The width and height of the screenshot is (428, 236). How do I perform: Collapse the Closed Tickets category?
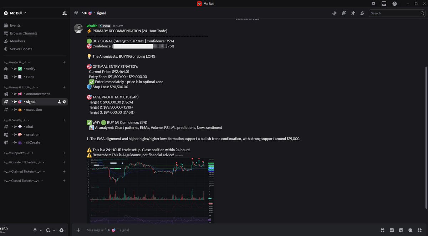point(23,180)
